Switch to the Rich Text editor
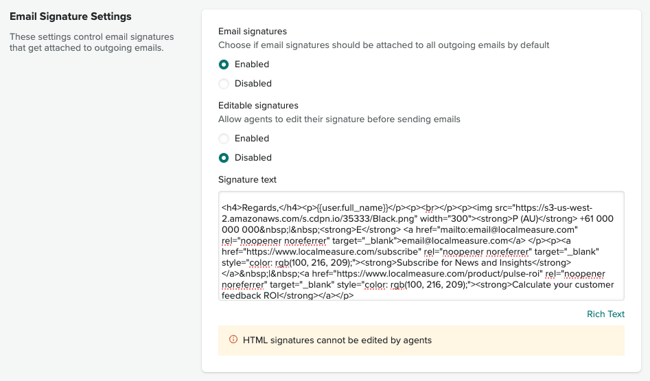This screenshot has height=381, width=650. tap(605, 314)
